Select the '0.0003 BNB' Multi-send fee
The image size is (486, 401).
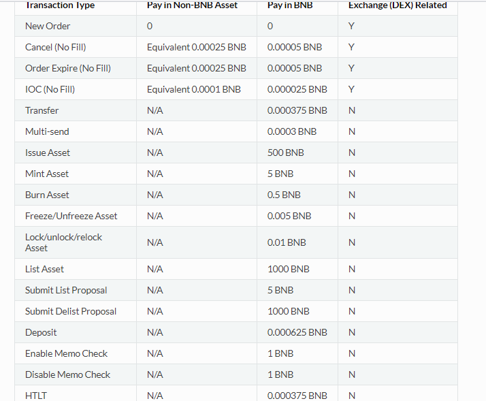click(292, 131)
